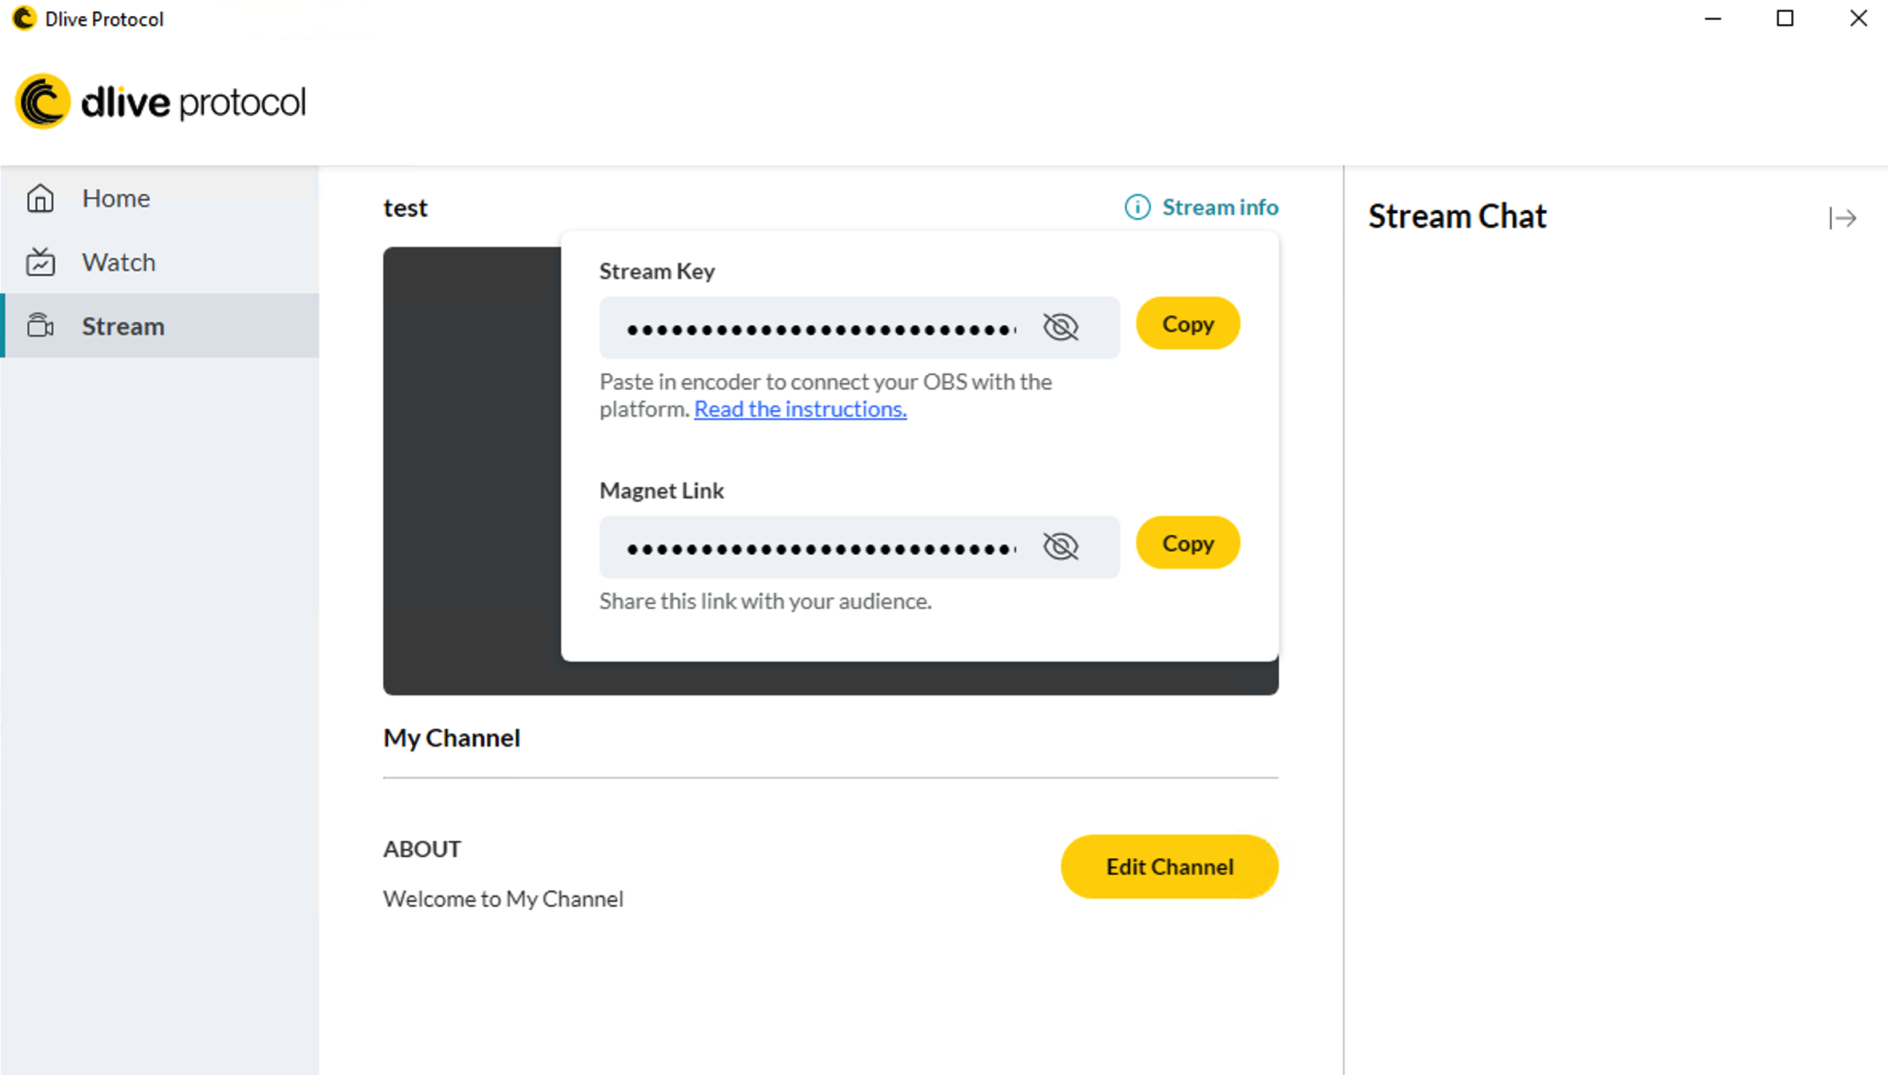Click inside the Stream Key field

click(x=821, y=328)
